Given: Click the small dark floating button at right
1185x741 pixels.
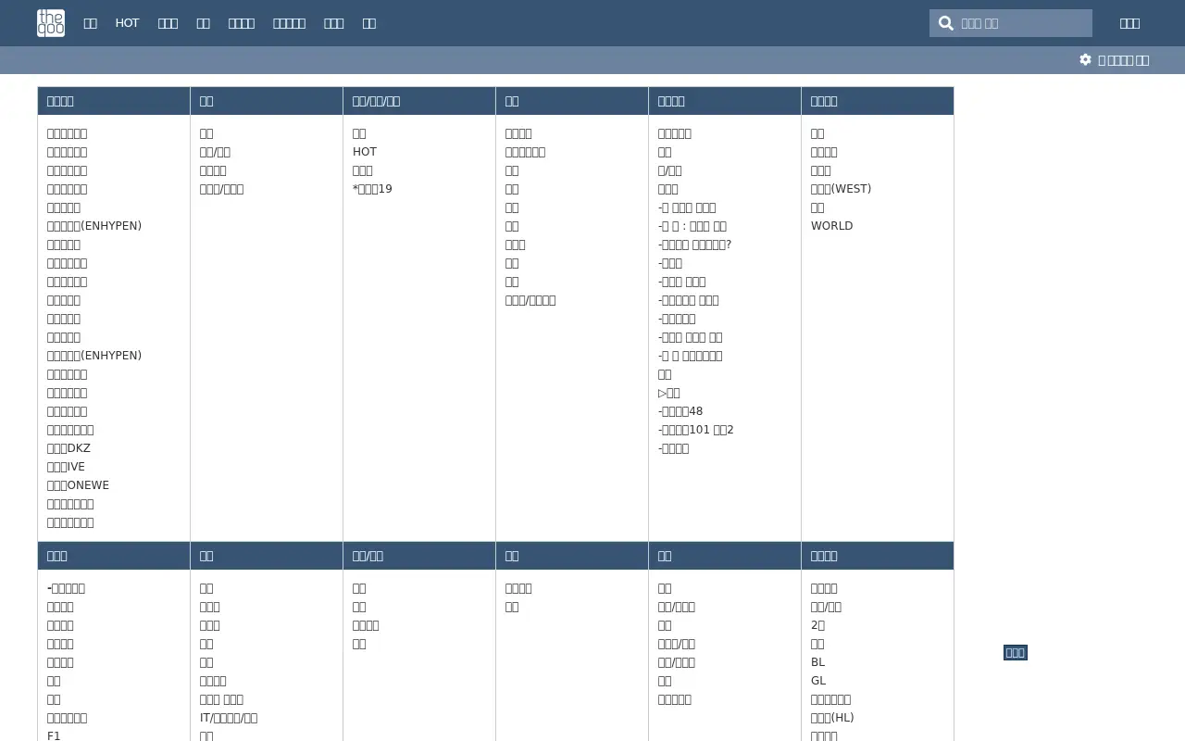Looking at the screenshot, I should coord(1016,653).
